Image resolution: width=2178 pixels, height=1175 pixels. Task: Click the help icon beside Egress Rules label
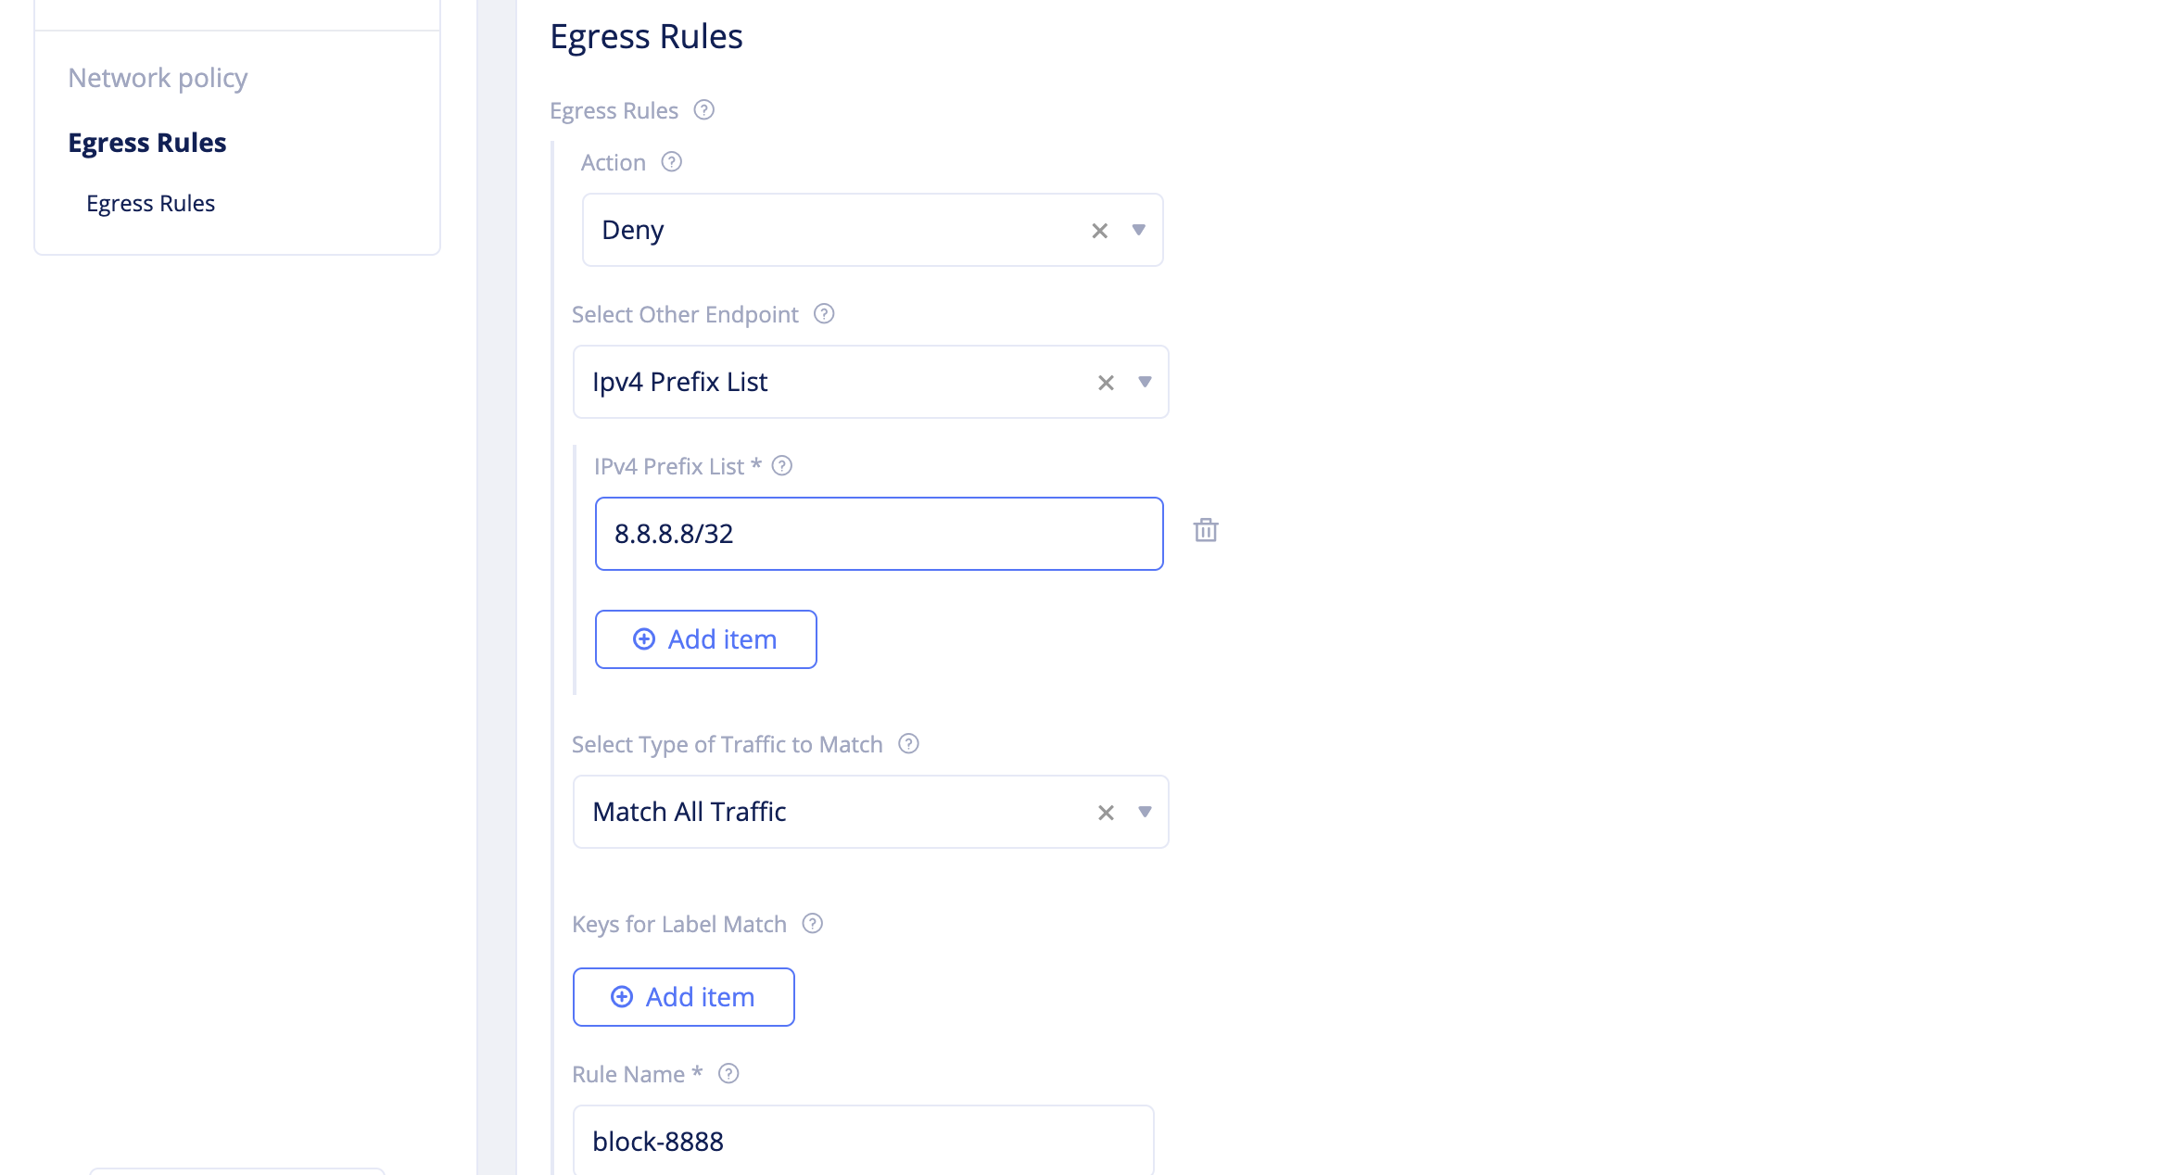point(704,110)
